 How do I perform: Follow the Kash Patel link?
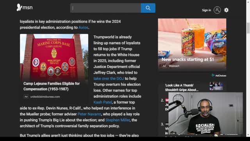pyautogui.click(x=103, y=102)
